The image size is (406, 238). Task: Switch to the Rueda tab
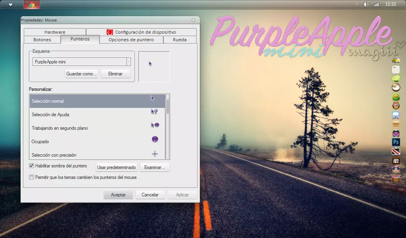180,40
